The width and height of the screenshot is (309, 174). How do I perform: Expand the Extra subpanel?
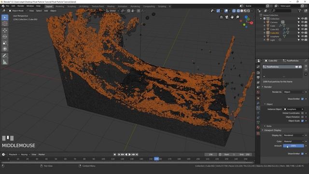(x=269, y=126)
